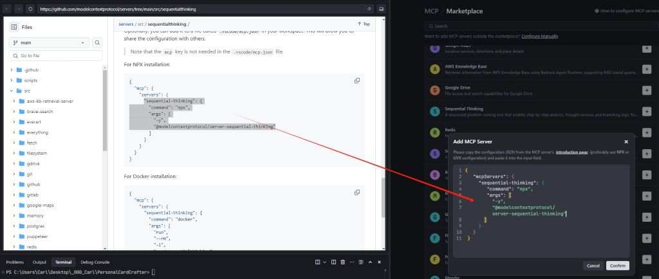Click the Google Drive avatar icon
Image resolution: width=659 pixels, height=279 pixels.
pyautogui.click(x=435, y=90)
